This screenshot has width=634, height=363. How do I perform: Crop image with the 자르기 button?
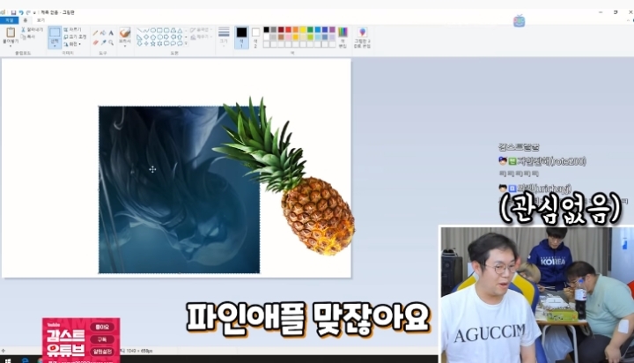click(x=73, y=30)
